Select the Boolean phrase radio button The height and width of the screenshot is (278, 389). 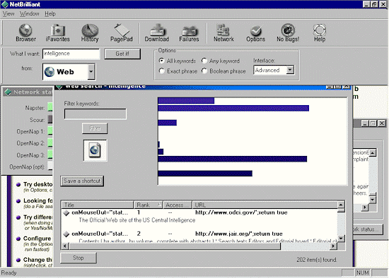pyautogui.click(x=204, y=71)
